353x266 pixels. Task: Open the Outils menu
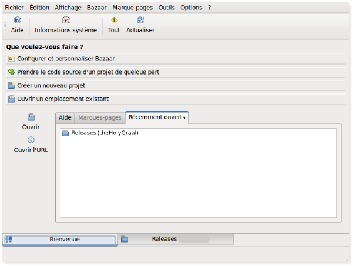[x=166, y=8]
